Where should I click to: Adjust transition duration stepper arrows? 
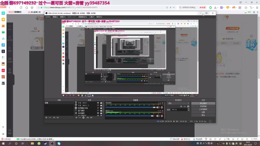point(188,109)
